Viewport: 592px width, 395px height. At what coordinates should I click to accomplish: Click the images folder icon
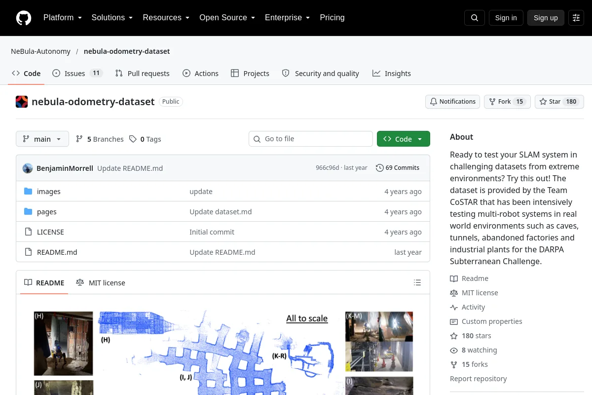28,192
